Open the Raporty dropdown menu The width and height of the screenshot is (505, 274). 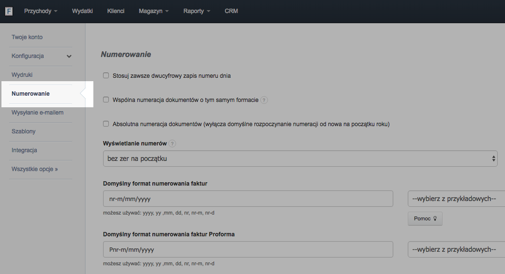pyautogui.click(x=196, y=11)
